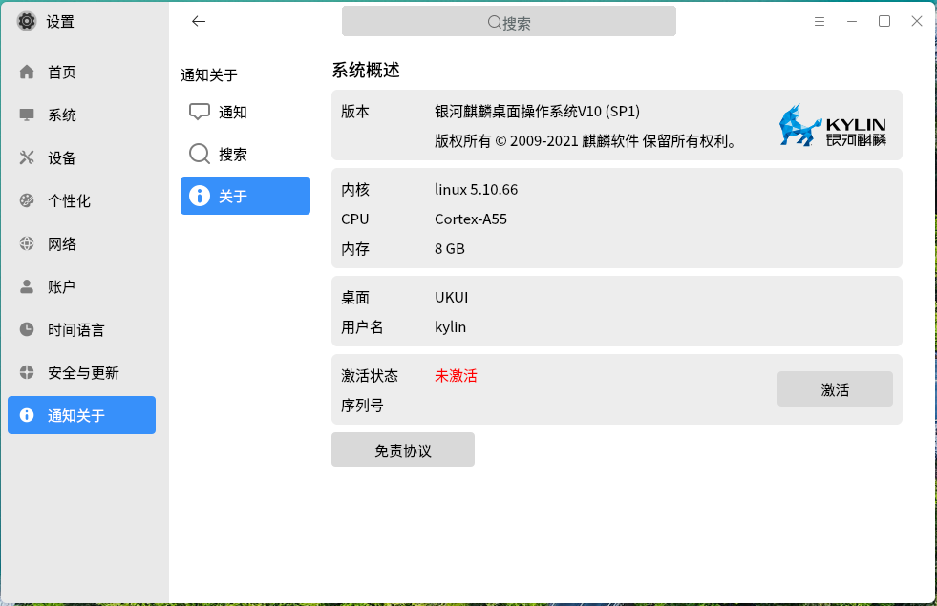The width and height of the screenshot is (937, 606).
Task: Click the settings gear icon in the title bar
Action: pyautogui.click(x=27, y=21)
